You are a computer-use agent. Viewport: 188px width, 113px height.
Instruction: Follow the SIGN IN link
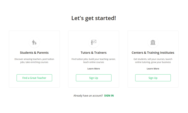pos(109,96)
